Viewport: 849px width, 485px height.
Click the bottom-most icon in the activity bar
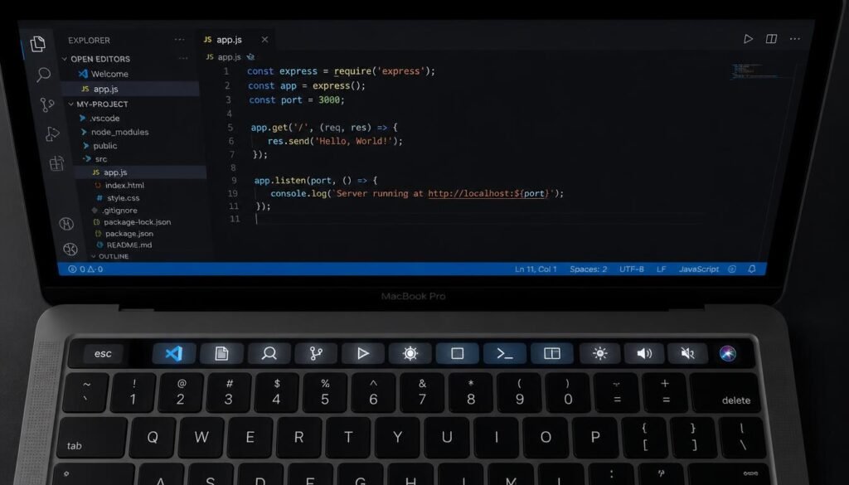pos(70,249)
